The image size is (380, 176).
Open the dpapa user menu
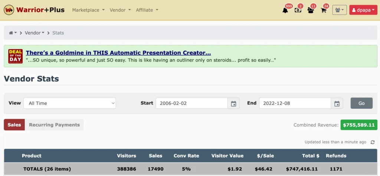point(363,10)
